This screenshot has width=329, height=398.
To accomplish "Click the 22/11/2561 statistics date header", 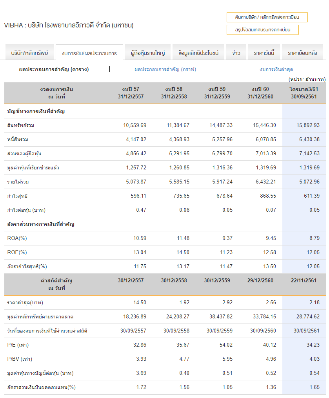I will (x=304, y=280).
